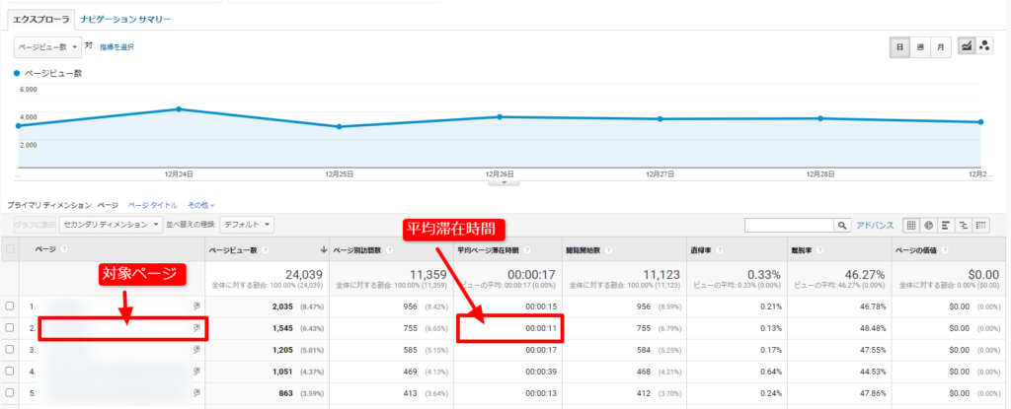
Task: Sort table by ページの価値 column
Action: tap(913, 250)
